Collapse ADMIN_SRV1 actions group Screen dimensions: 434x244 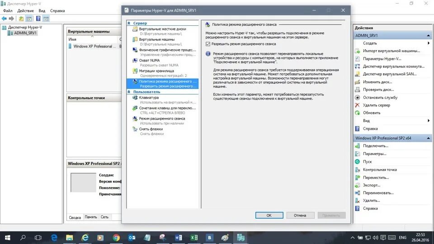[x=428, y=35]
